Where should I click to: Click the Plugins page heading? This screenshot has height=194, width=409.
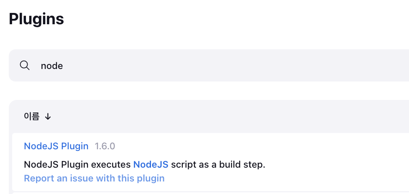click(36, 19)
